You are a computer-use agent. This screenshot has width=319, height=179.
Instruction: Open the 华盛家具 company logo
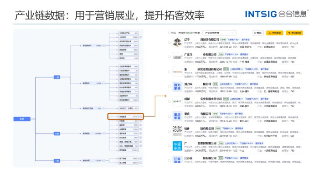click(x=177, y=146)
